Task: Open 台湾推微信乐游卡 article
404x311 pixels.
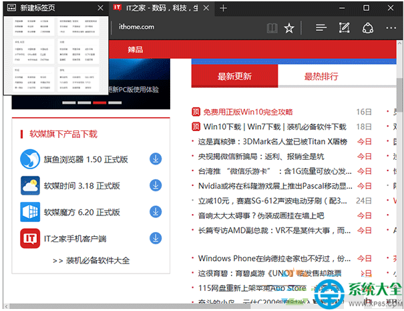Action: pyautogui.click(x=274, y=171)
